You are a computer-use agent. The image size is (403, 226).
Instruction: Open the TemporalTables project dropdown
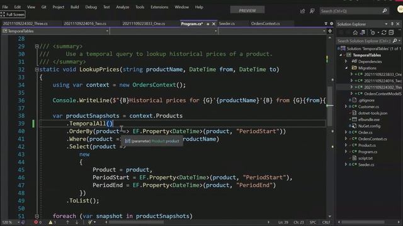point(55,31)
